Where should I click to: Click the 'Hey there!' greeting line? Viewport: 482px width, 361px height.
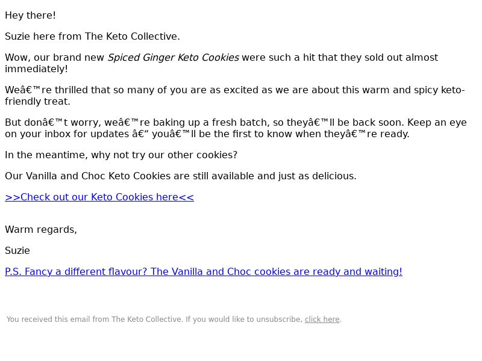(30, 16)
